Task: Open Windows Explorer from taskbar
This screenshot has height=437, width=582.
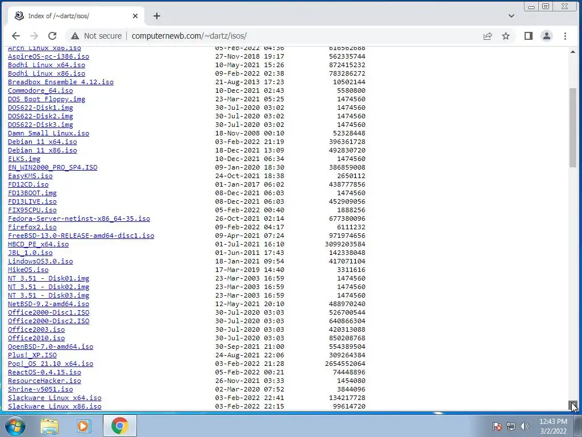Action: pyautogui.click(x=49, y=426)
